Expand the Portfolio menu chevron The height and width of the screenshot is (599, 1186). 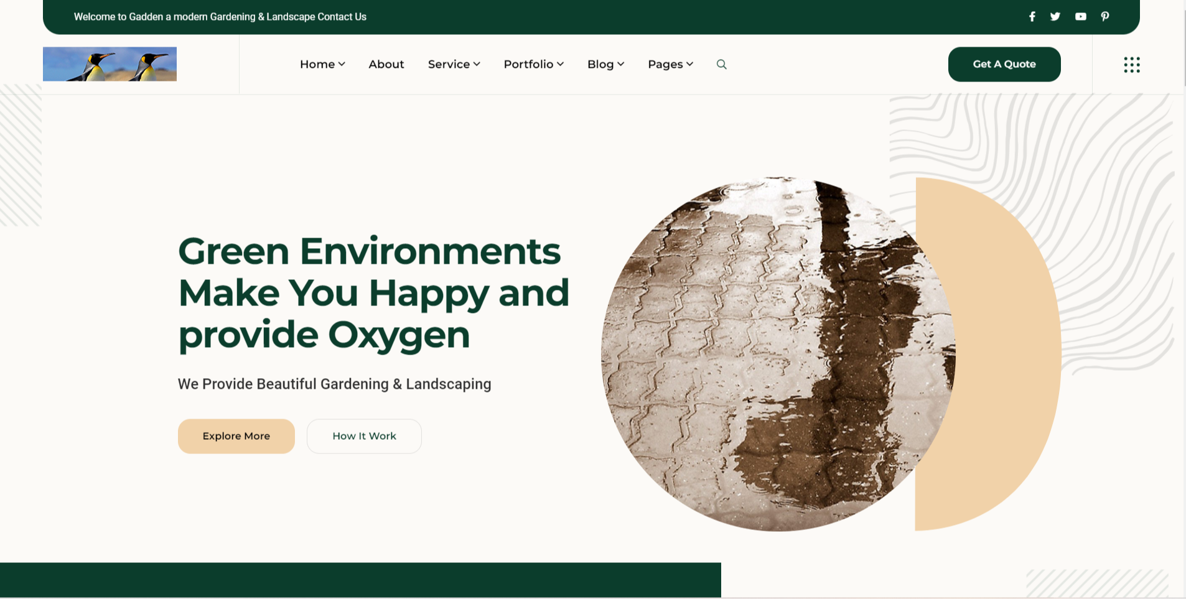click(x=560, y=64)
